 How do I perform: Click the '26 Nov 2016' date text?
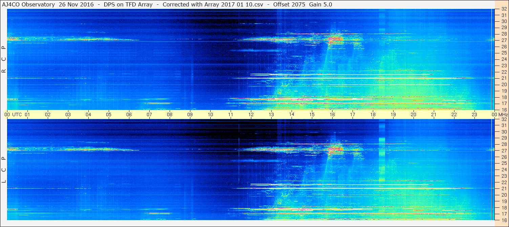76,4
